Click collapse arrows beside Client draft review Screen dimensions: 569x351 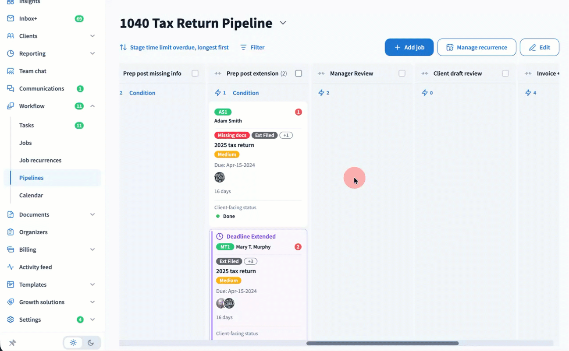pos(424,74)
